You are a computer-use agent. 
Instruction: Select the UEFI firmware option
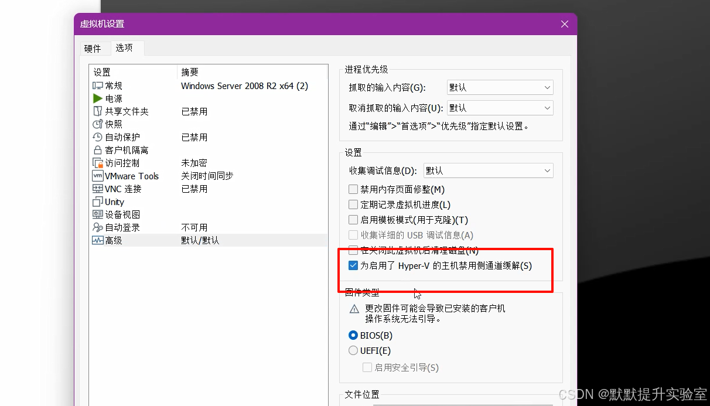353,350
